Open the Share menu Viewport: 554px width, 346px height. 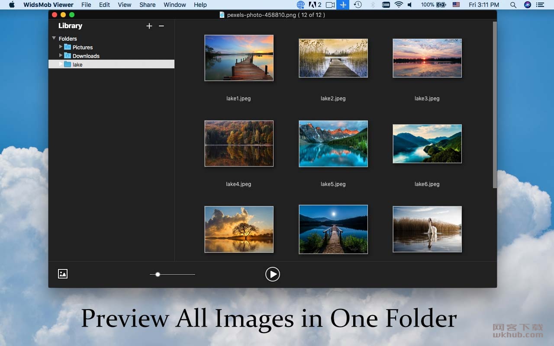[148, 5]
